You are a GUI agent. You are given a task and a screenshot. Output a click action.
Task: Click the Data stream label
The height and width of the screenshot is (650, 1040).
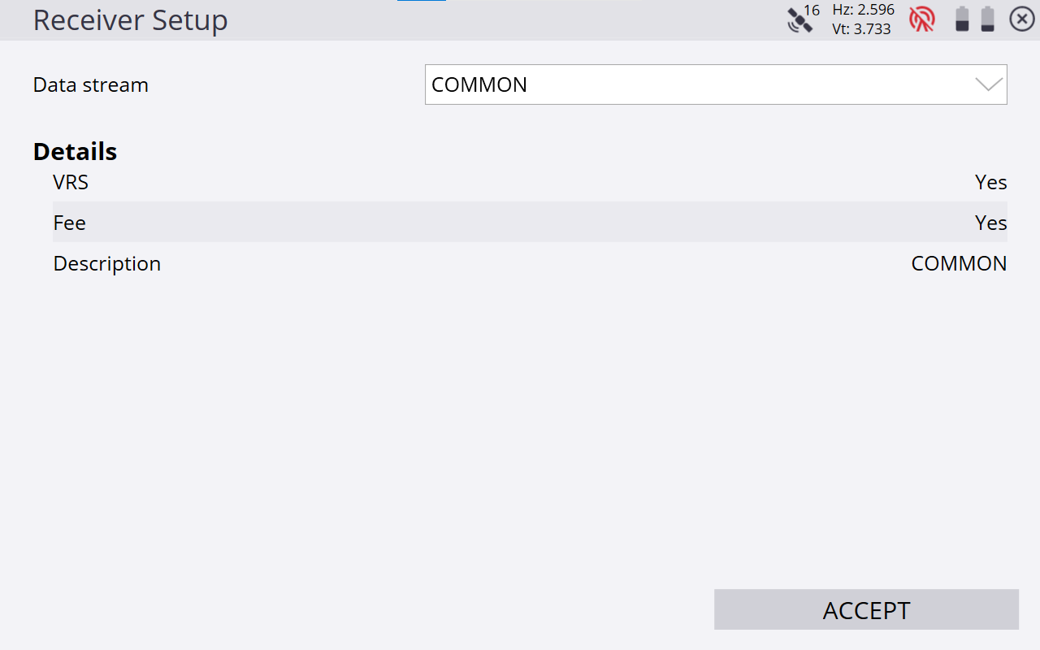point(91,84)
